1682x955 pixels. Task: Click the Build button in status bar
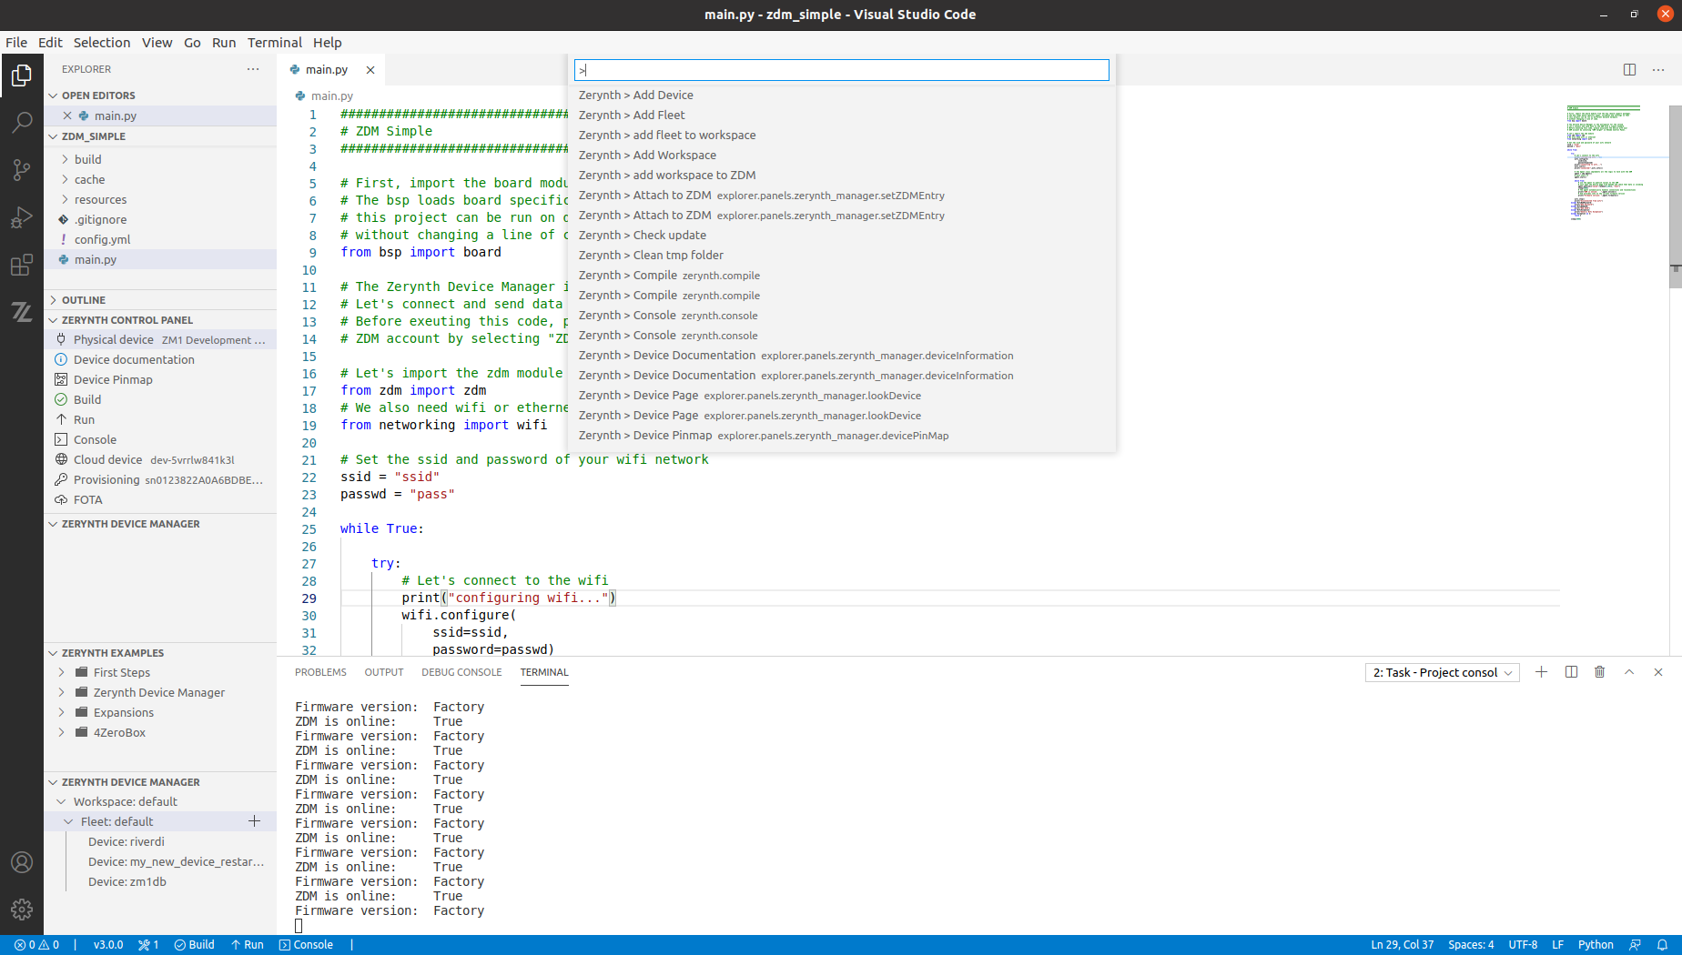click(194, 945)
